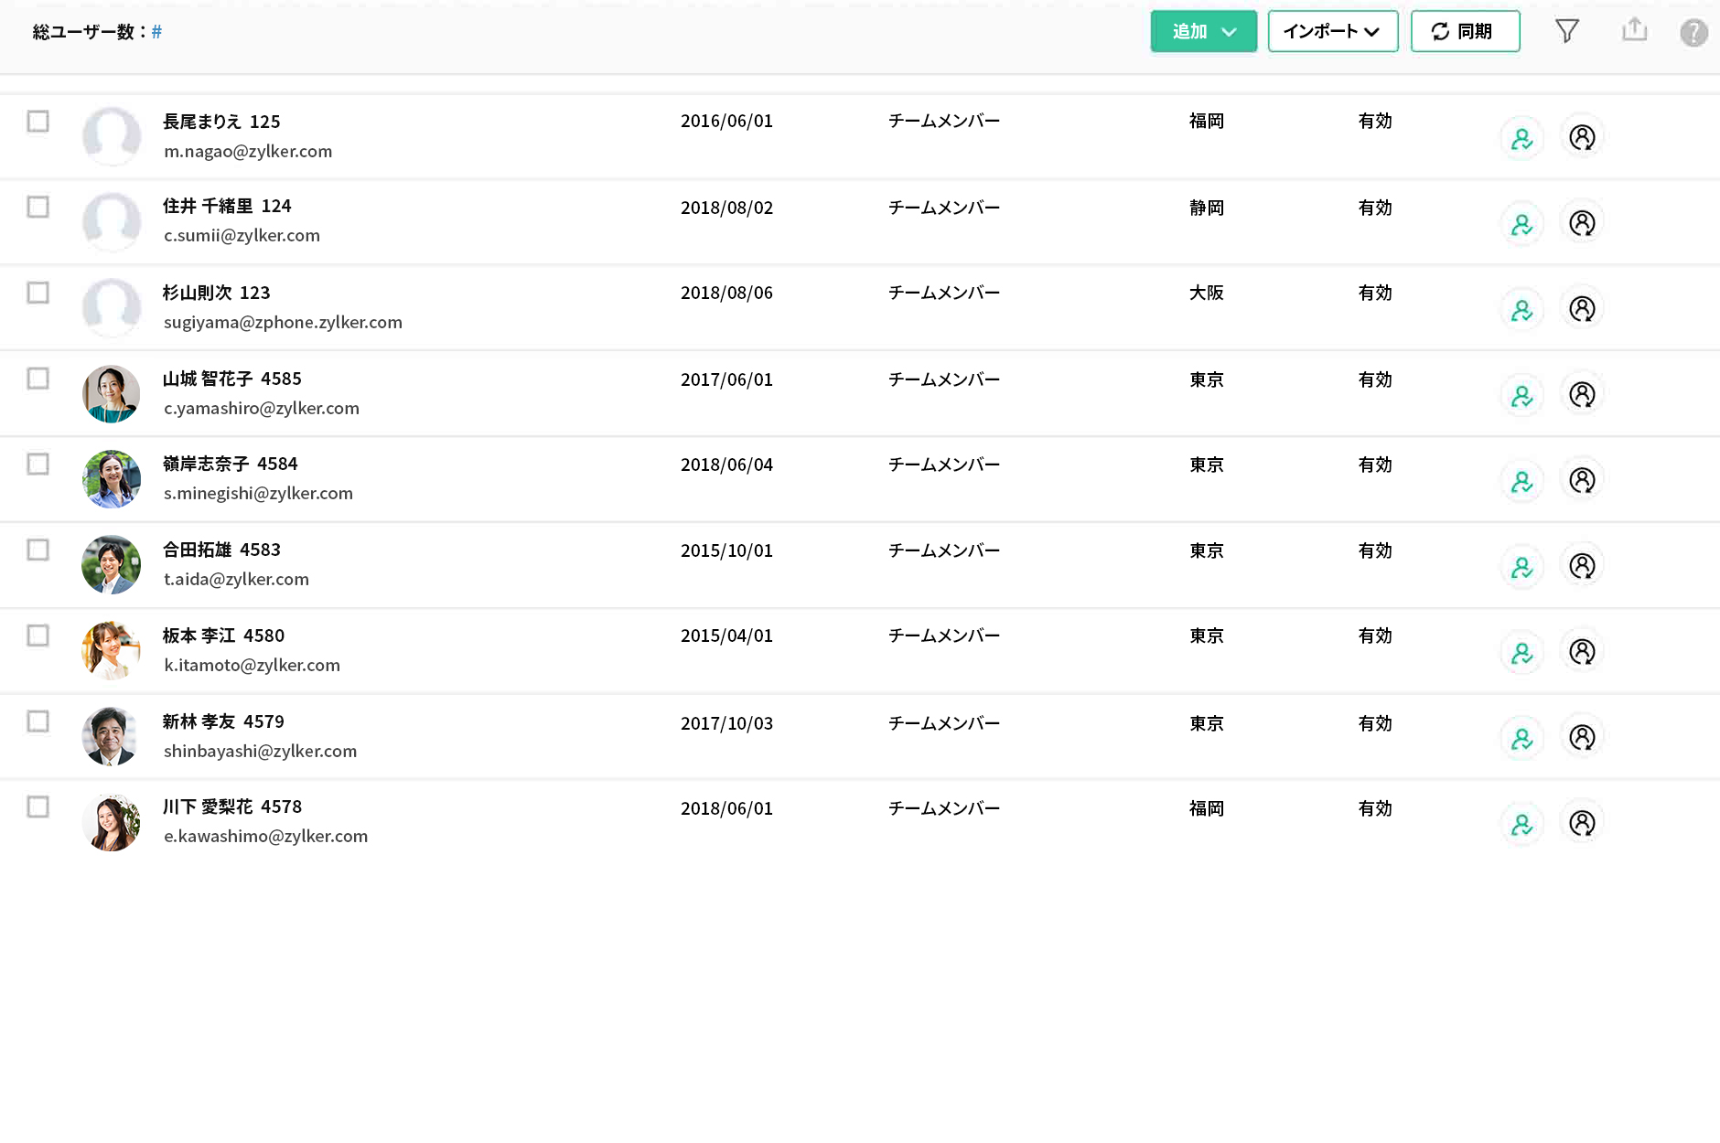Open the インポート dropdown menu

1332,32
